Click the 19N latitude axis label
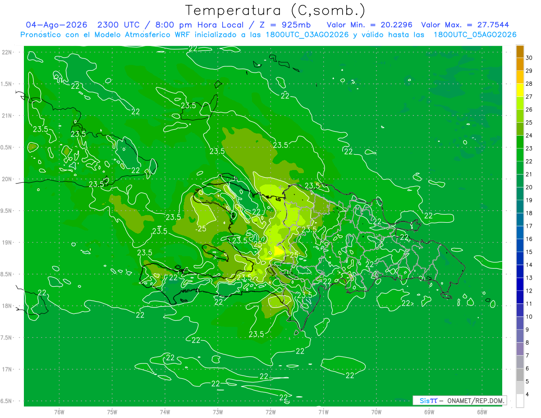 click(7, 242)
